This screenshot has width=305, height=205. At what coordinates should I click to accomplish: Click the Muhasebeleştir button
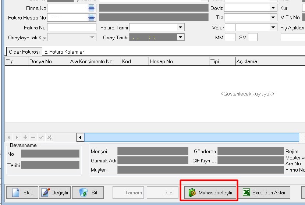(x=210, y=193)
